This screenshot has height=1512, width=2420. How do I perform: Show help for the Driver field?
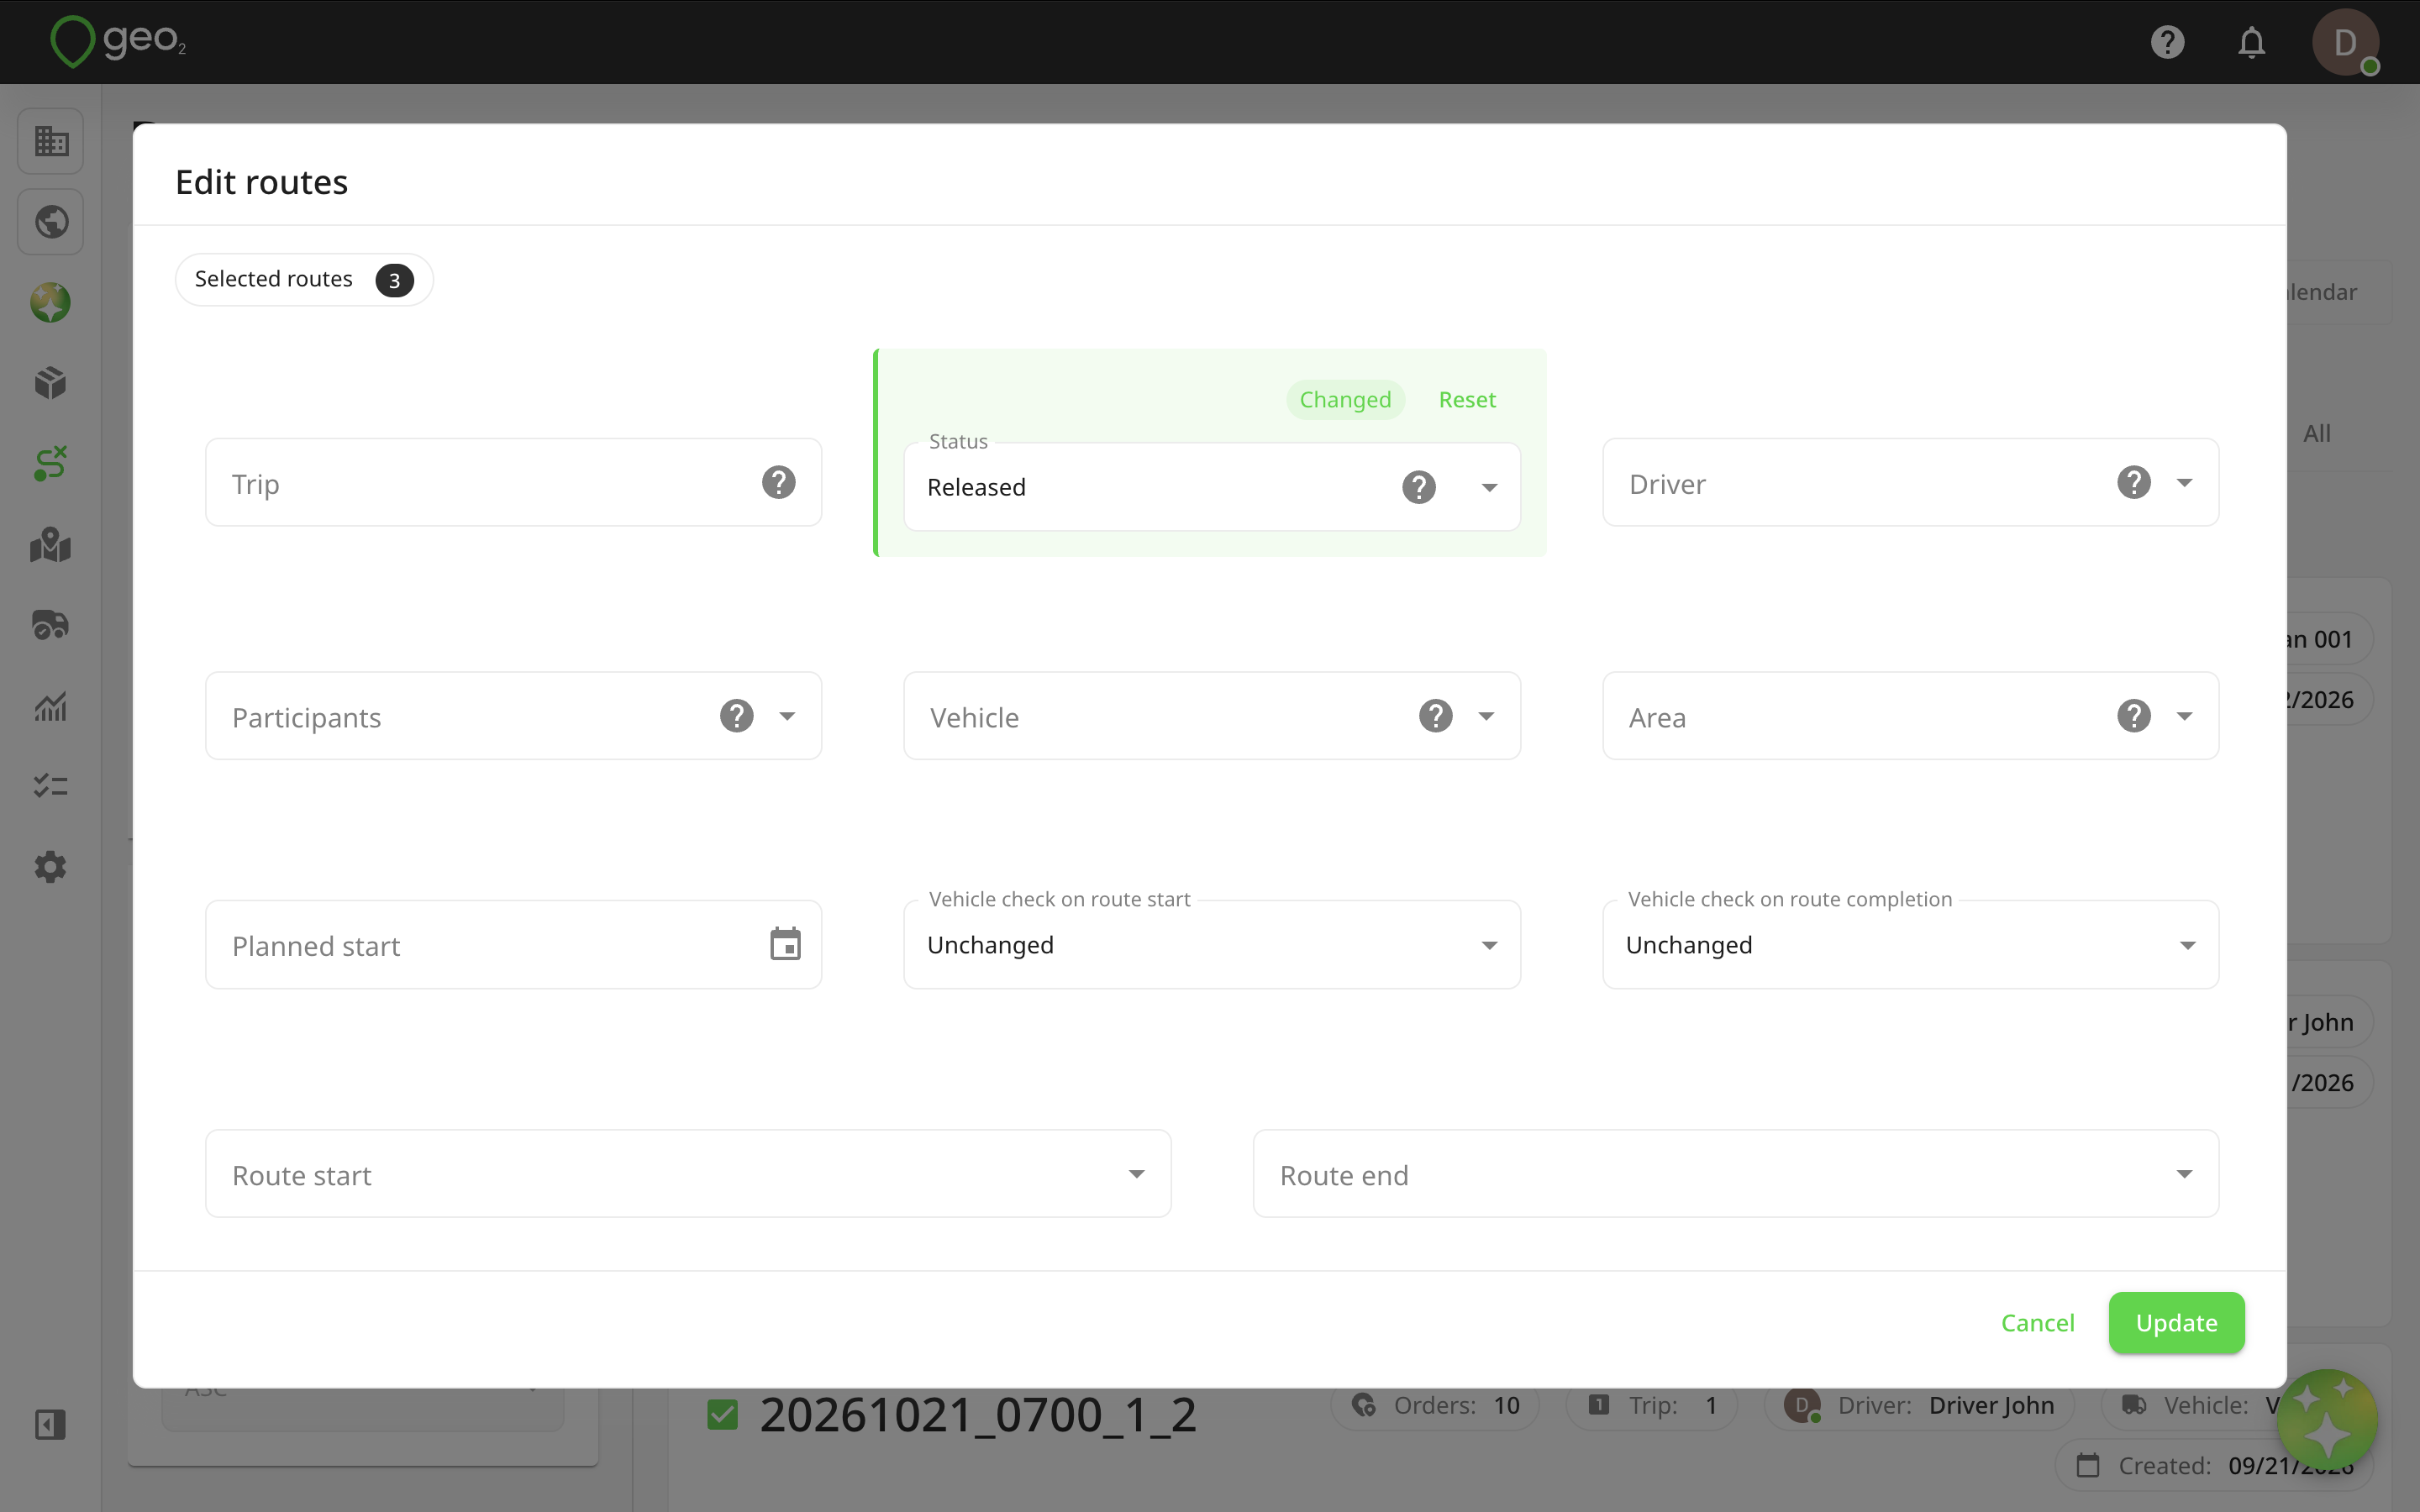click(x=2134, y=483)
